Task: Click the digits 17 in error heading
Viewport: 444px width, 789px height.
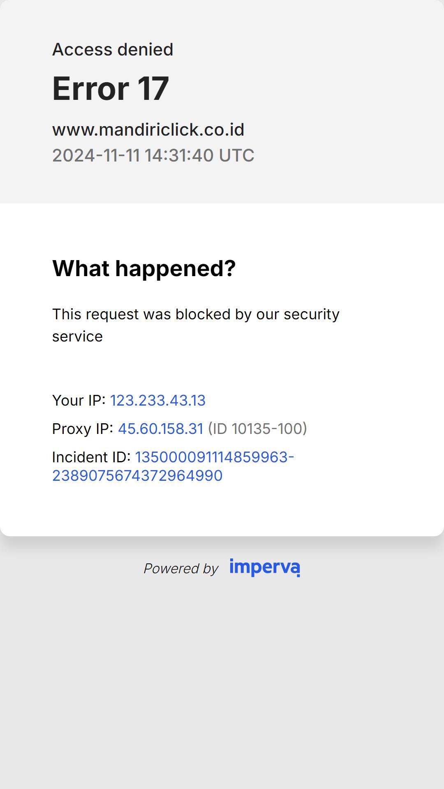Action: [x=153, y=88]
